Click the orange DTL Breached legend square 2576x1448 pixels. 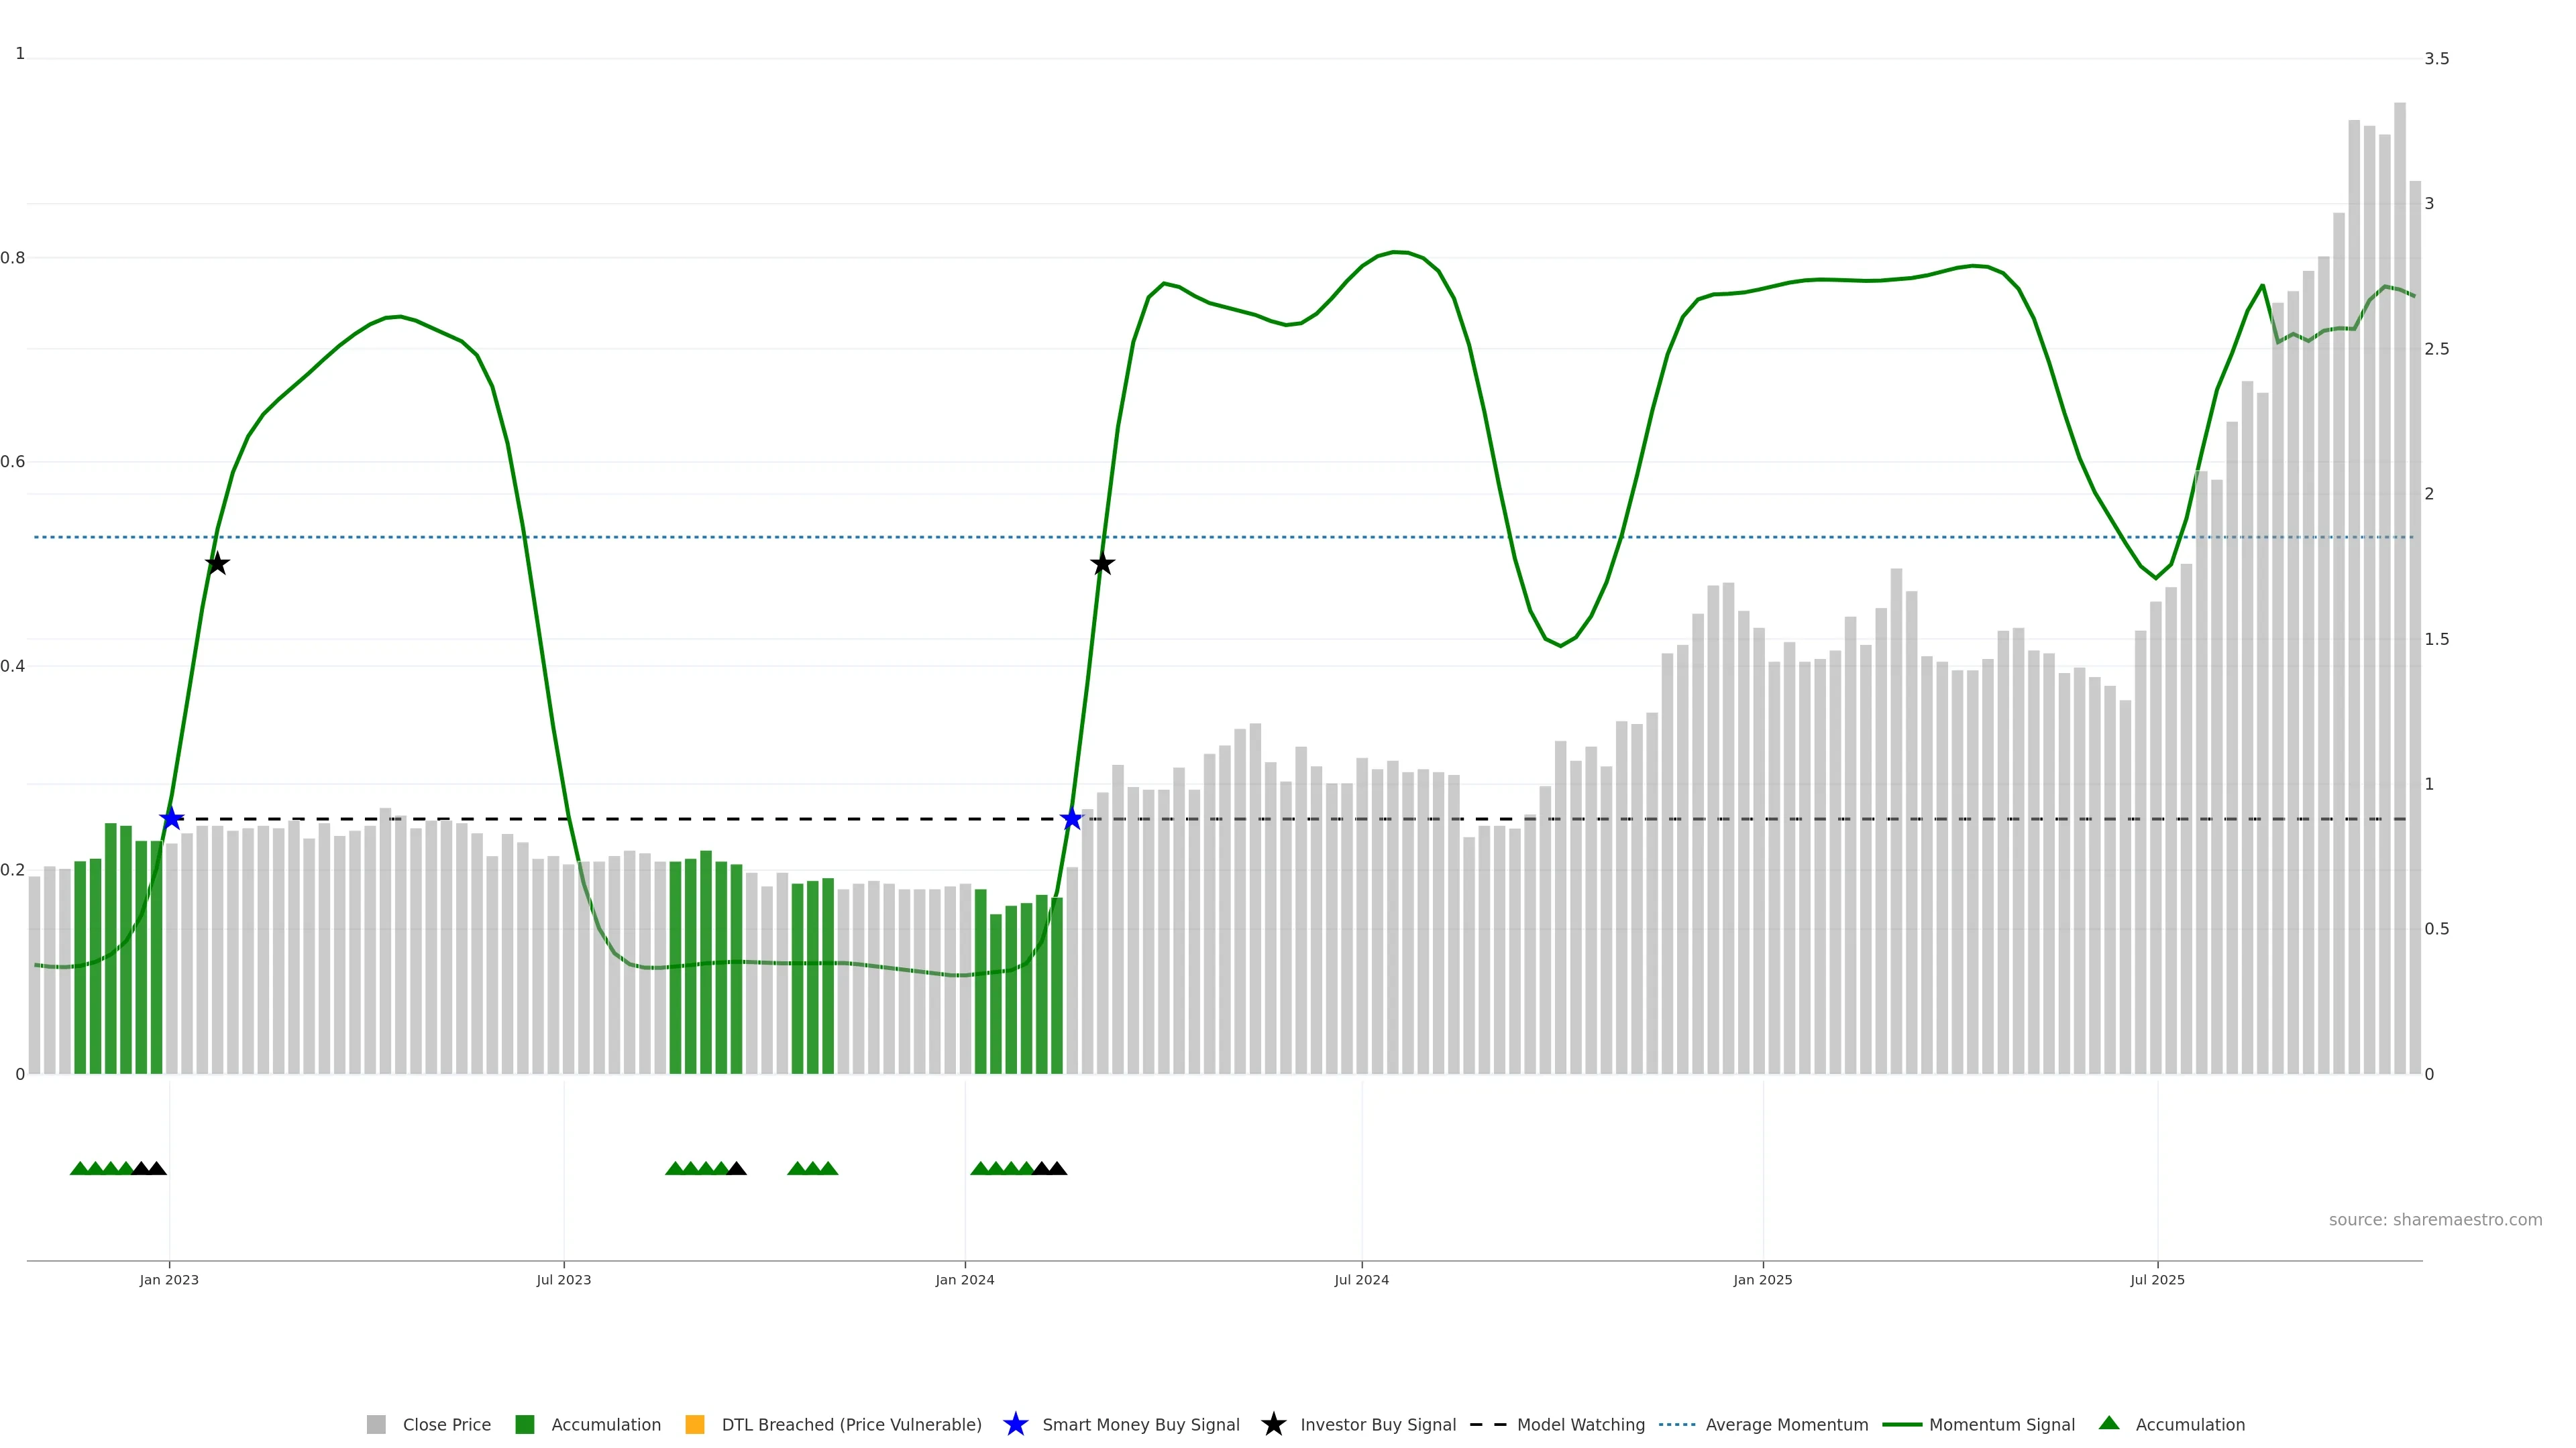click(x=694, y=1424)
